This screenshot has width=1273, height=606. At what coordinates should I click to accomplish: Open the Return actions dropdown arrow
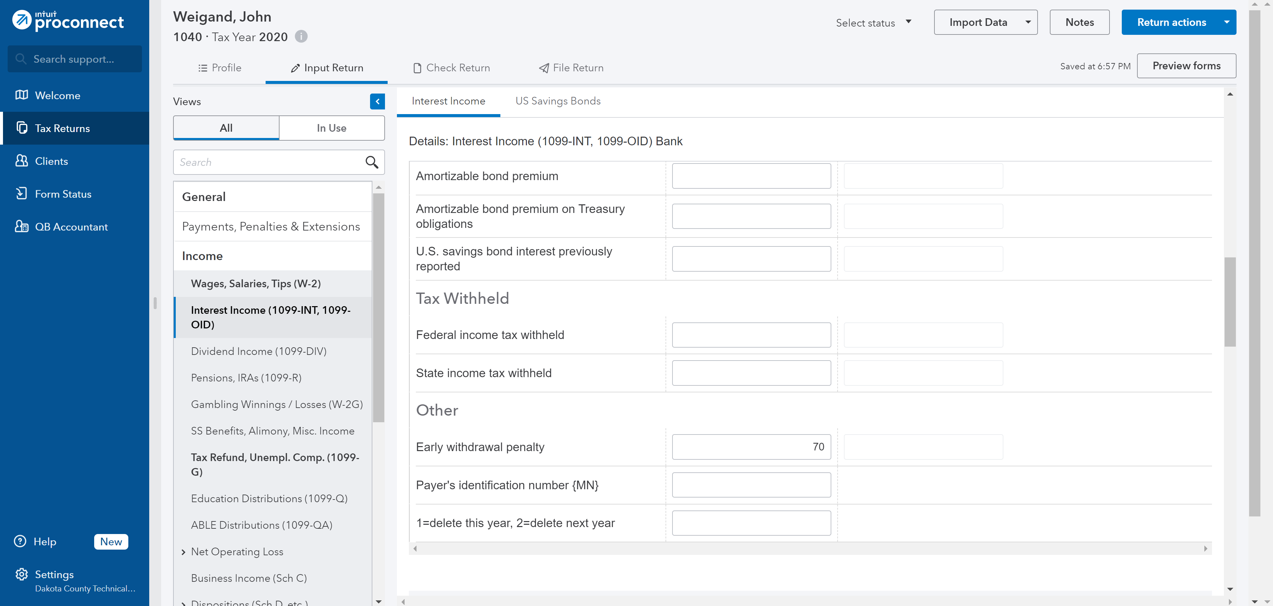point(1227,22)
